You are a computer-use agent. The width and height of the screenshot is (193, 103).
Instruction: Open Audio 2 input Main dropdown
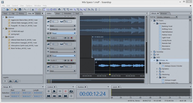tap(63, 48)
